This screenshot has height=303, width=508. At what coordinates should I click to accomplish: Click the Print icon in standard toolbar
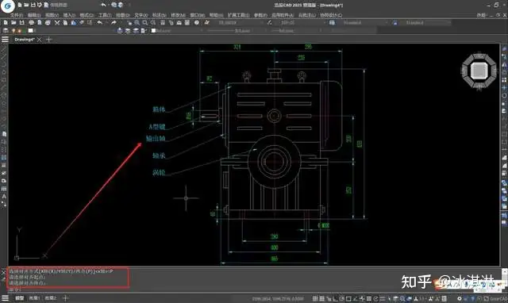tap(32, 23)
